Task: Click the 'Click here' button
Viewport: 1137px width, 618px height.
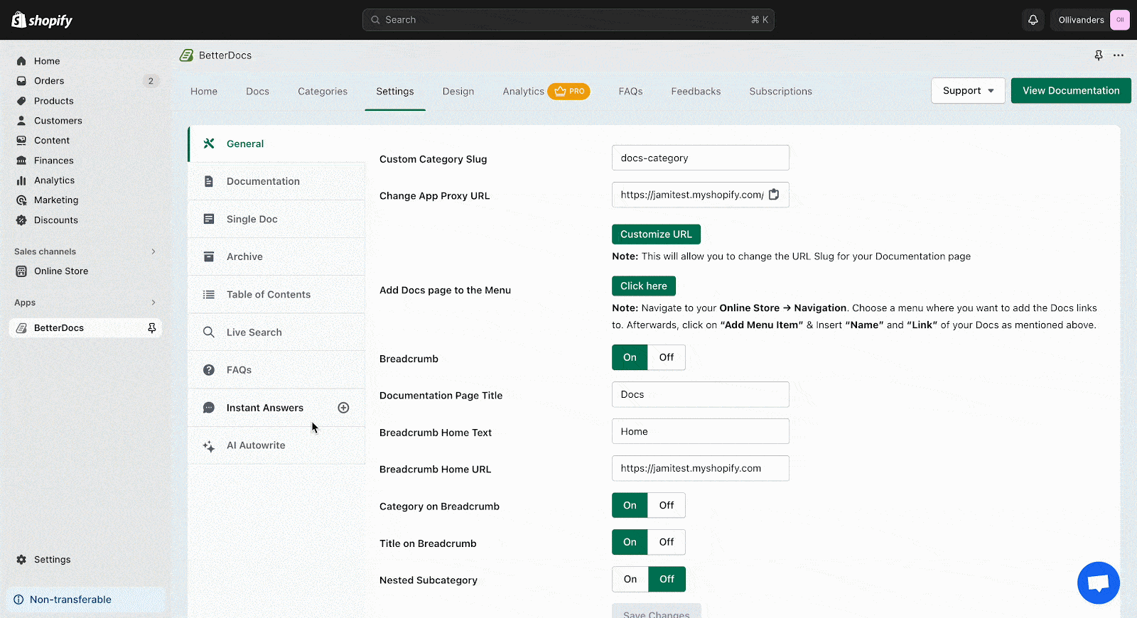Action: (644, 286)
